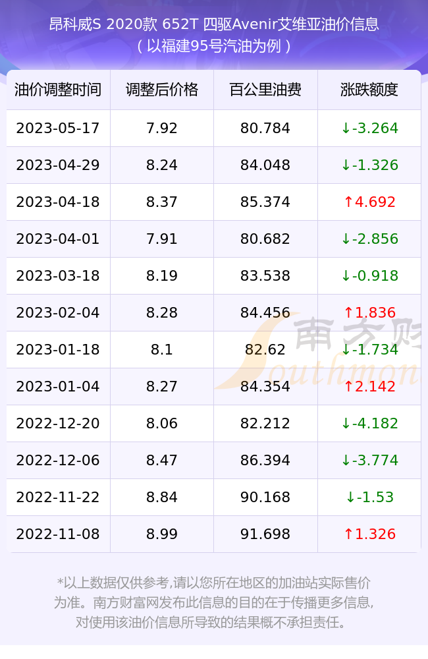Select the price 8.37
Viewport: 428px width, 659px height.
click(162, 202)
